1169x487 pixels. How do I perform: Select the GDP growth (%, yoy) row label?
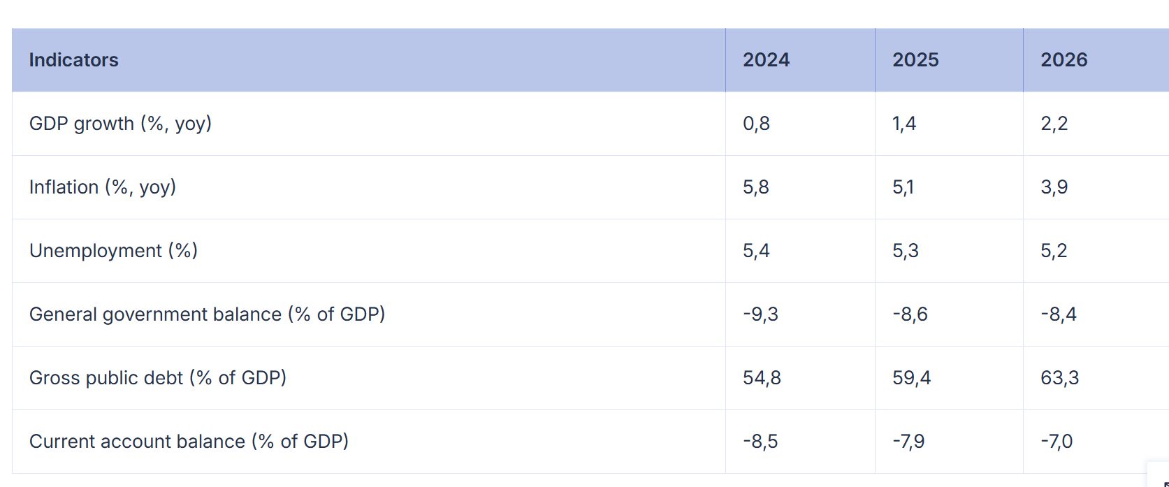click(x=120, y=124)
